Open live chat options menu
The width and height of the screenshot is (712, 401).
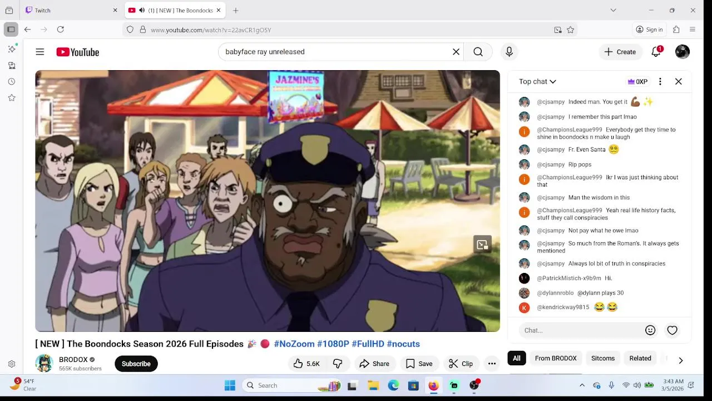660,81
